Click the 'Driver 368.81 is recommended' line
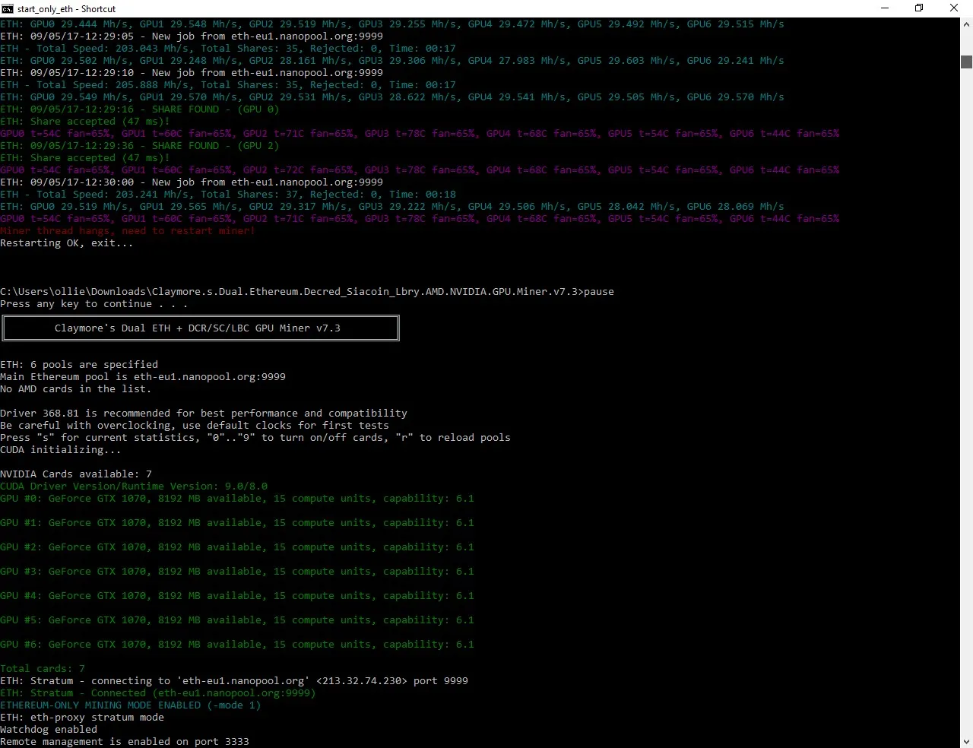Screen dimensions: 973x748 (x=204, y=414)
